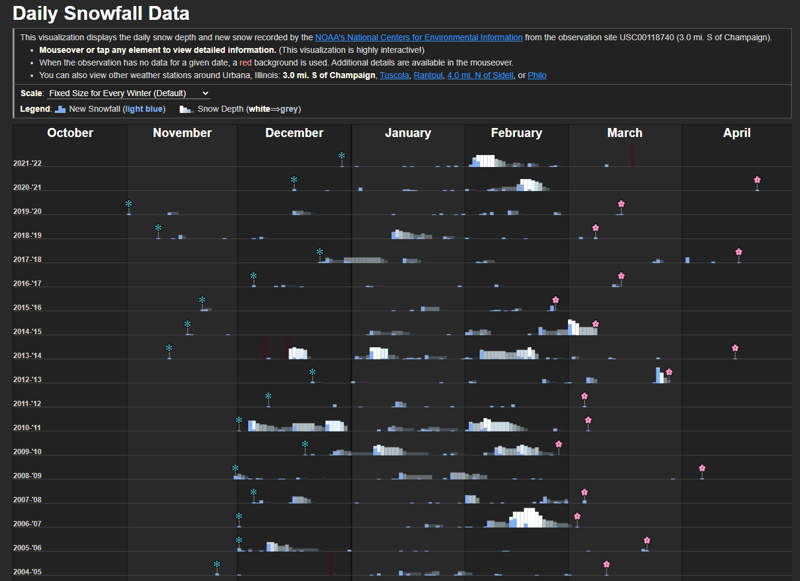Click first snowflake icon in 2005-'06 row
The height and width of the screenshot is (581, 800).
point(239,541)
